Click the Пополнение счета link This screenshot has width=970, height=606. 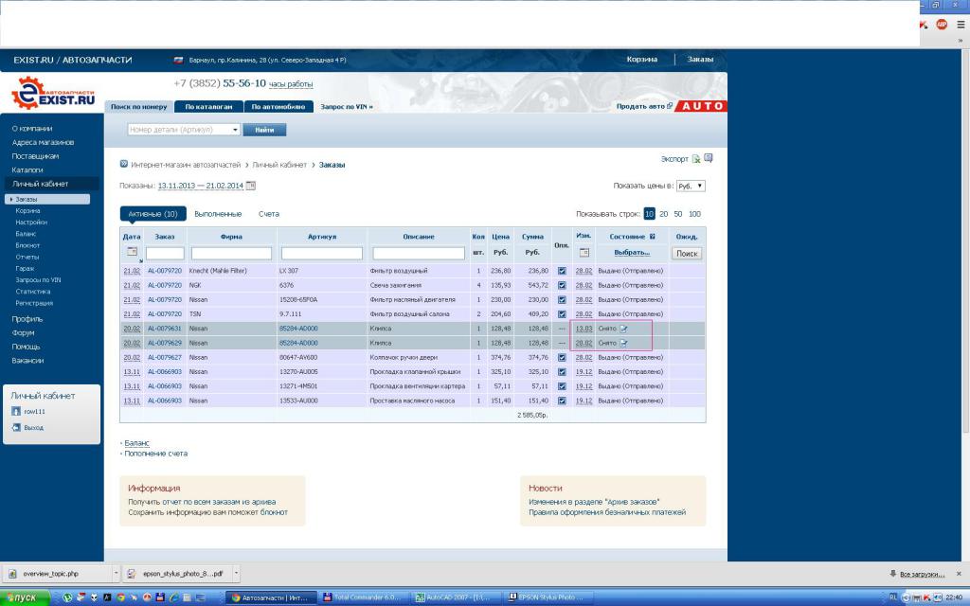(x=156, y=454)
